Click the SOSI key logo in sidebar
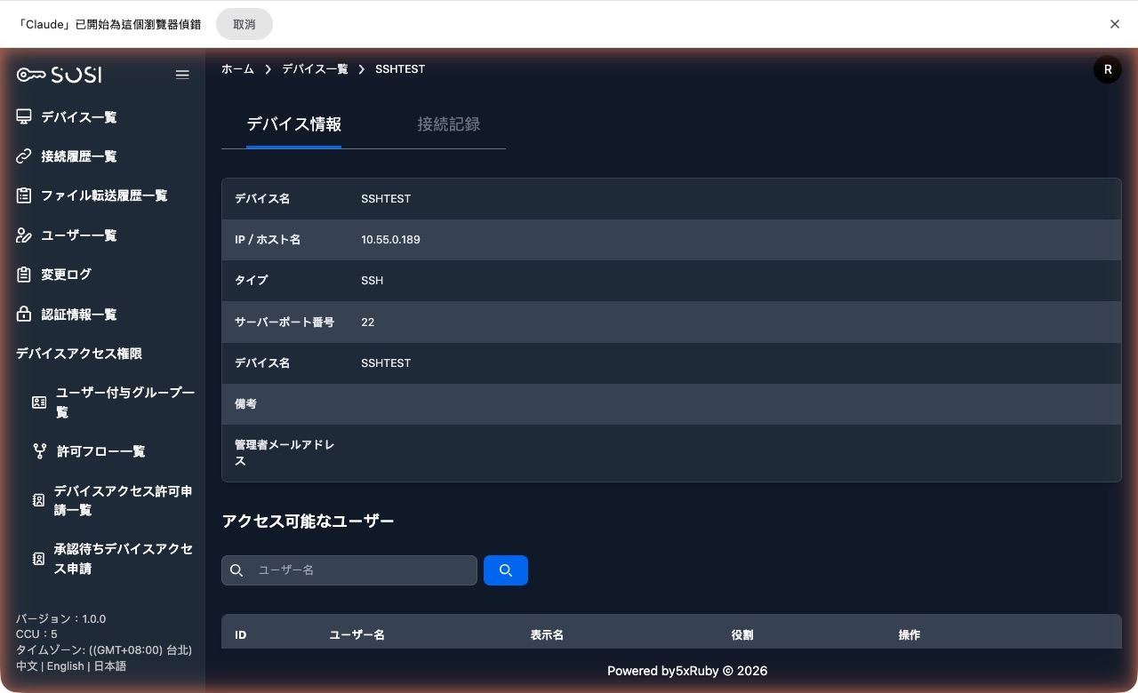This screenshot has height=693, width=1138. coord(58,75)
